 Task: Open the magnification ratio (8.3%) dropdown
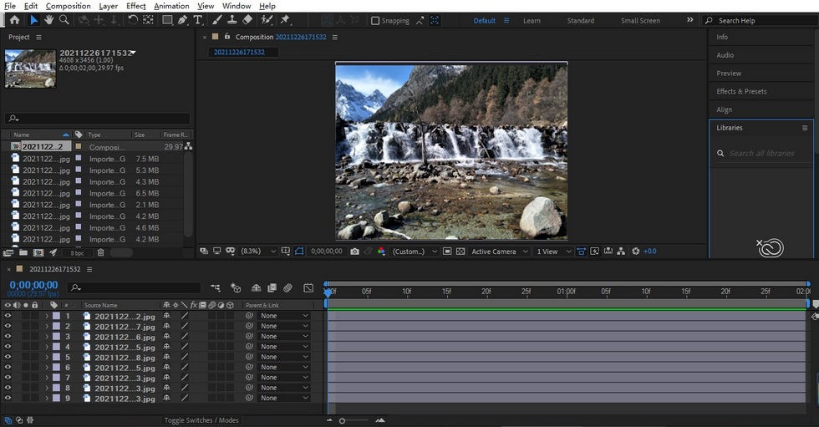pos(255,252)
